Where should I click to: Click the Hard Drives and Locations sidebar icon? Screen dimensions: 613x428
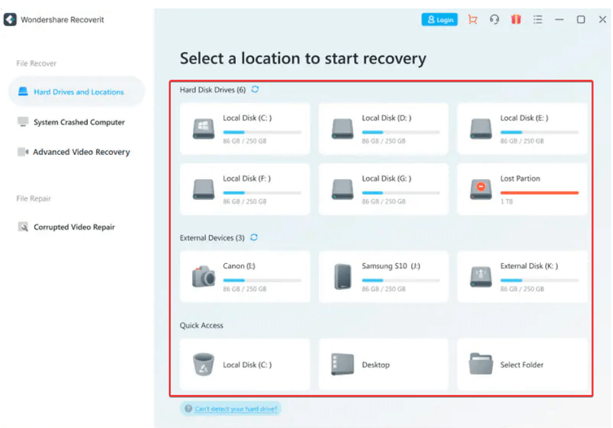23,91
